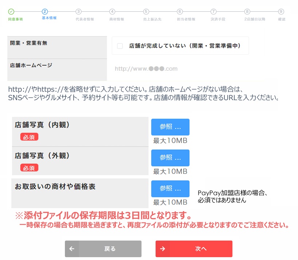Go back with the 戻る button

(103, 249)
